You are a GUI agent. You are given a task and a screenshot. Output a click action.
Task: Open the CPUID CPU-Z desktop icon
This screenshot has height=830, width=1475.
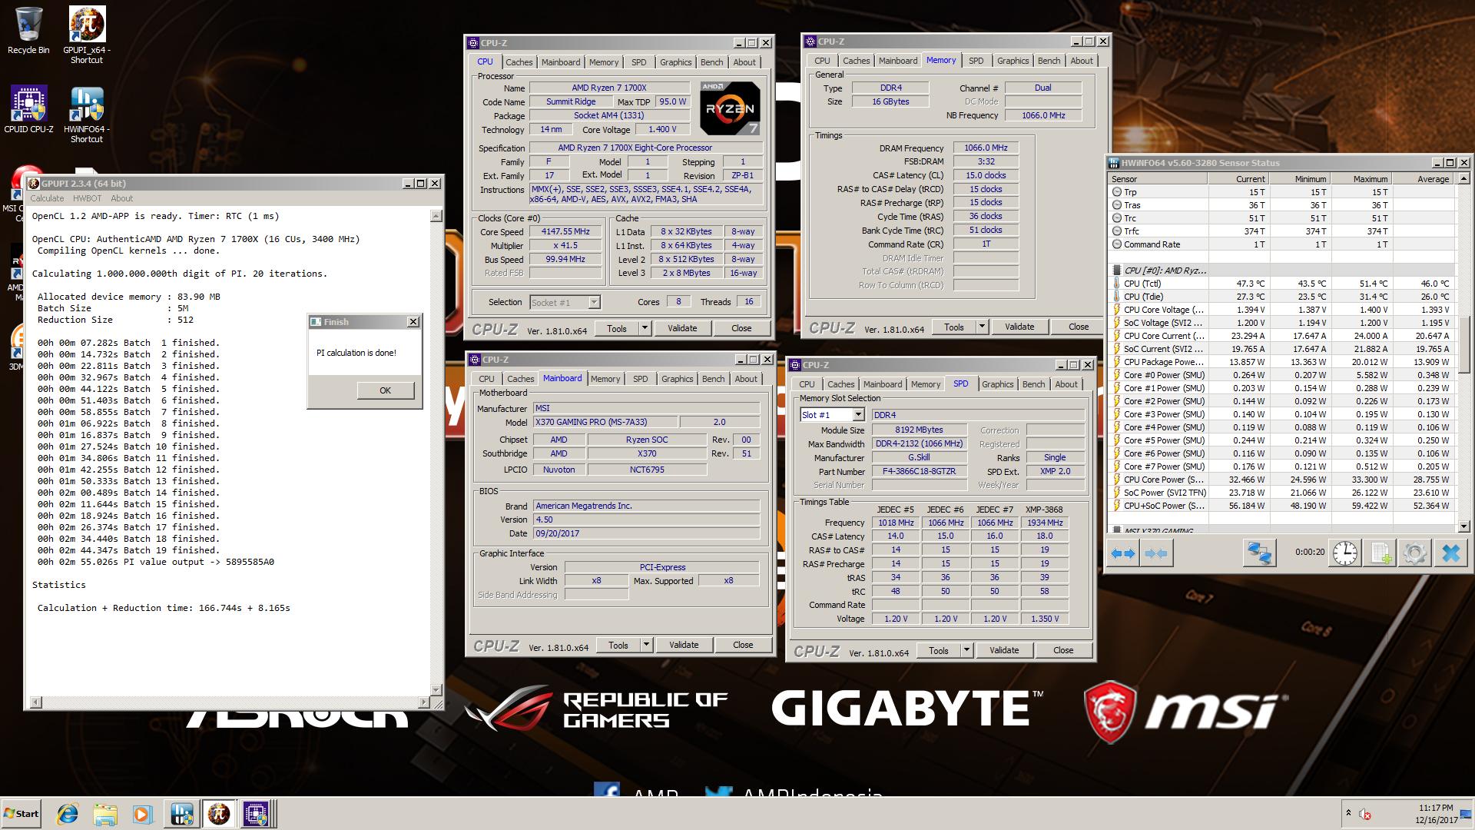(x=28, y=109)
